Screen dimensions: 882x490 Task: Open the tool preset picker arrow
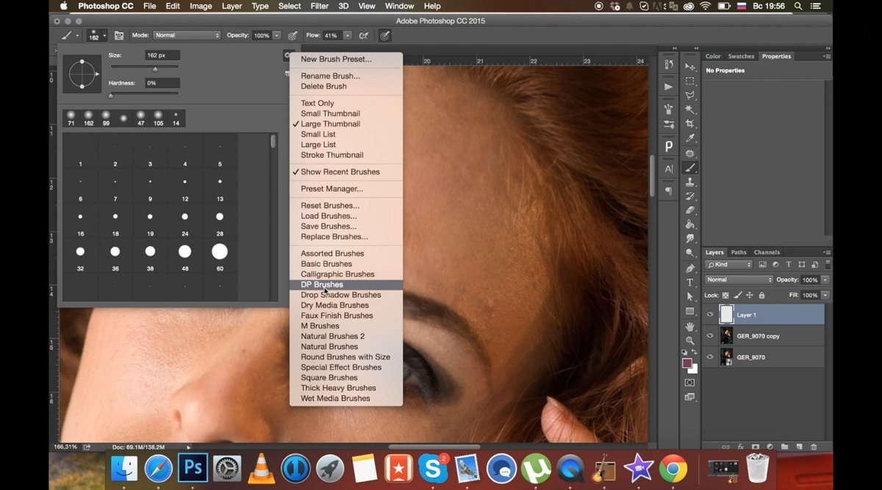[x=77, y=35]
